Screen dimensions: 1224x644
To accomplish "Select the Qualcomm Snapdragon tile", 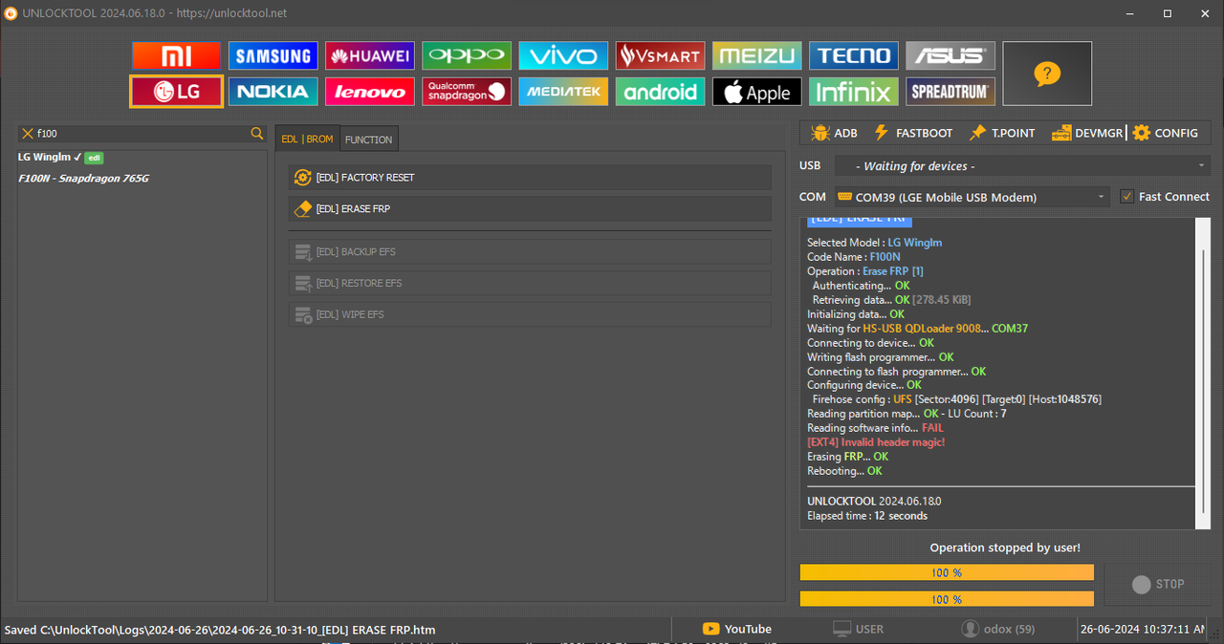I will pos(467,92).
